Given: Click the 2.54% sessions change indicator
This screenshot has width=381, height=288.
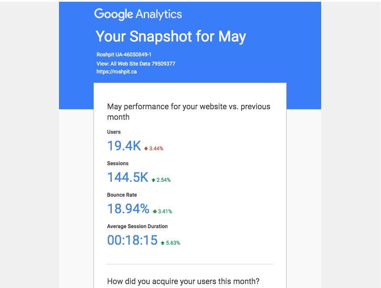Looking at the screenshot, I should tap(163, 180).
